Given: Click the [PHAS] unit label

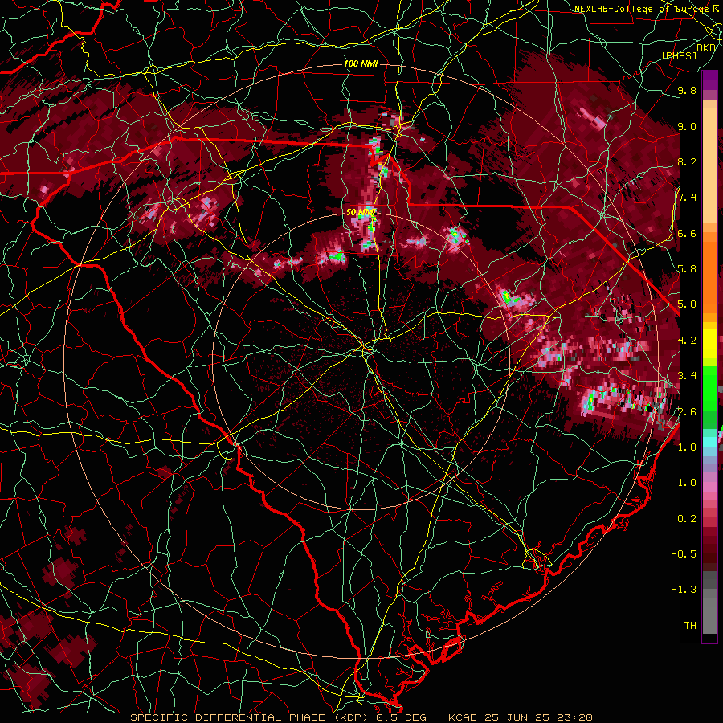Looking at the screenshot, I should 679,55.
